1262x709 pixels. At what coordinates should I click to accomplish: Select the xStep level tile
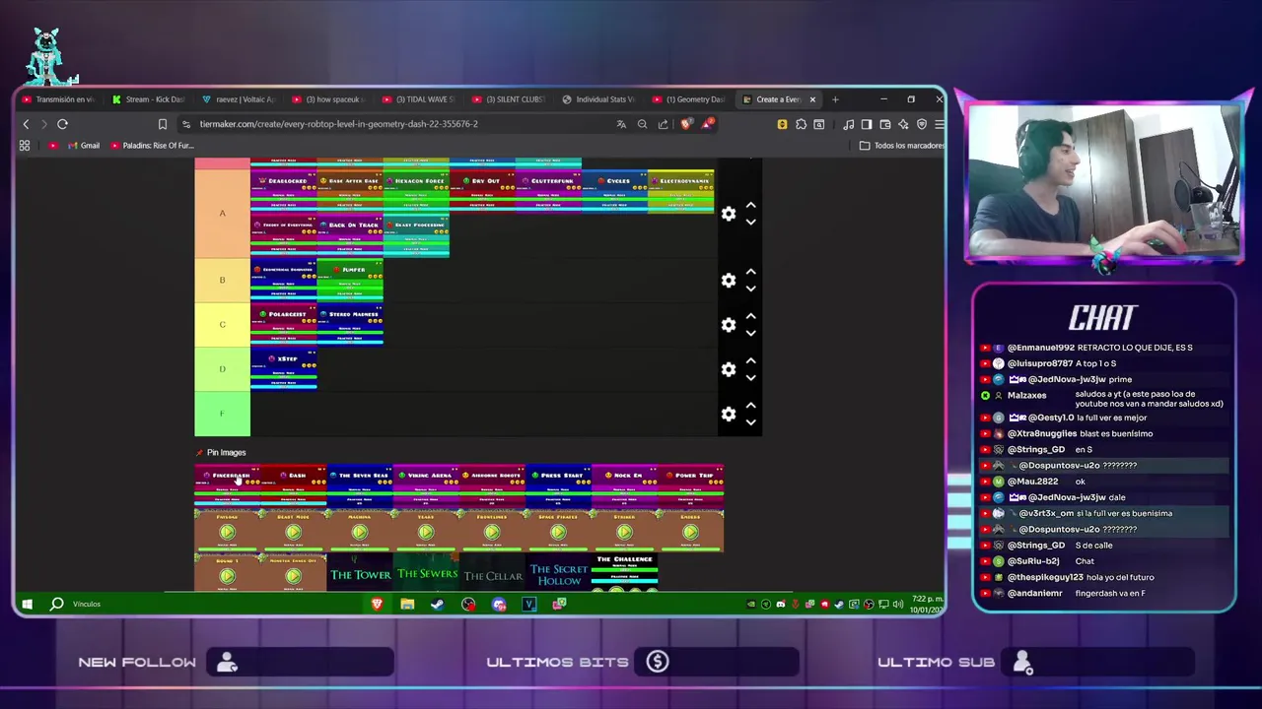click(284, 368)
